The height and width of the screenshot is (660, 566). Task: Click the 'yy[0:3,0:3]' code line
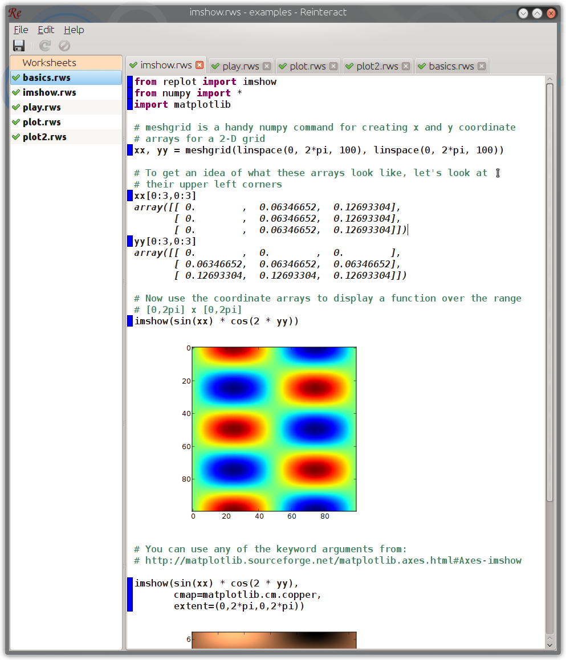click(x=165, y=241)
